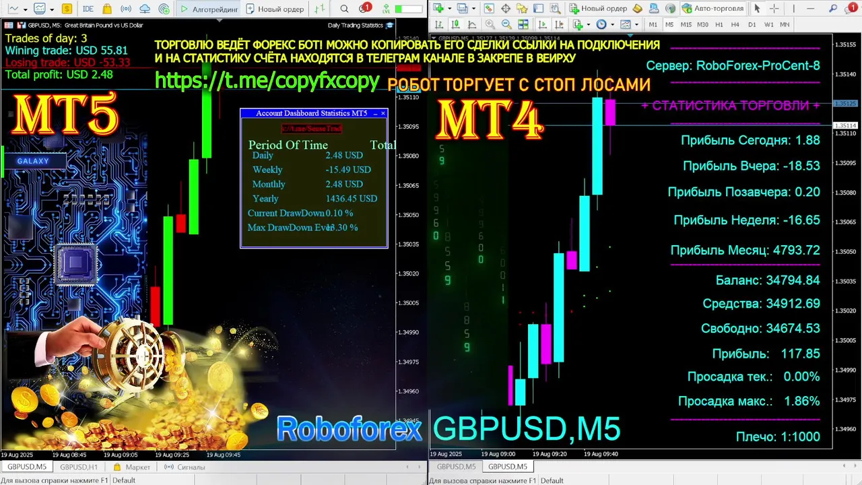Click the profiles icon in MT4 toolbar
The height and width of the screenshot is (485, 862).
coord(462,8)
